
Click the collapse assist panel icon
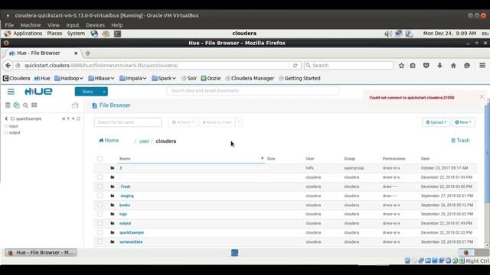tap(75, 105)
